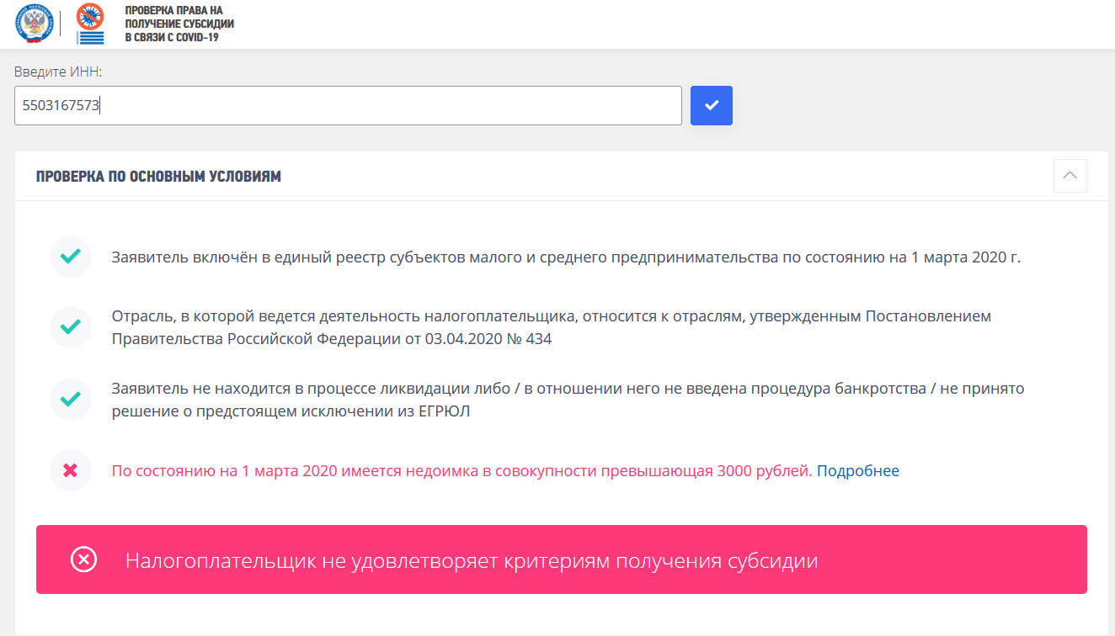Click the red text about arrears over 3000 rubles

462,471
